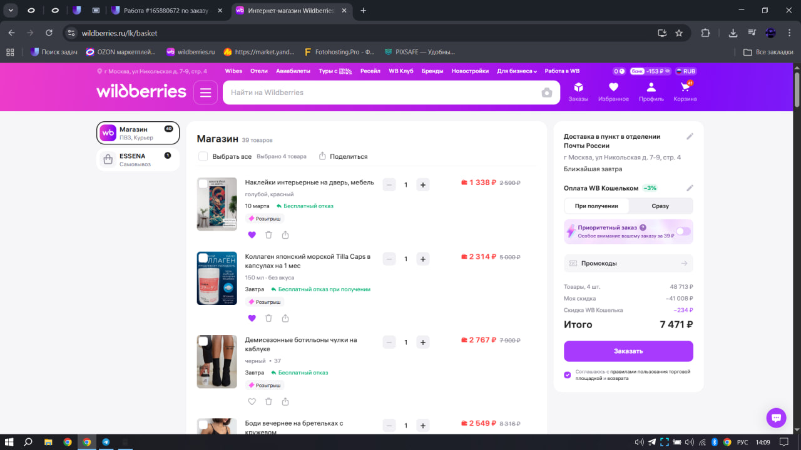Image resolution: width=801 pixels, height=450 pixels.
Task: Check the Выбрать все checkbox
Action: pyautogui.click(x=203, y=156)
